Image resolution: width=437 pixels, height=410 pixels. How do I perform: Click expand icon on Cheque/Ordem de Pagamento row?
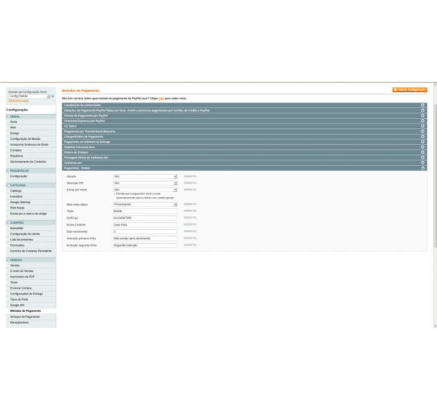pos(423,137)
